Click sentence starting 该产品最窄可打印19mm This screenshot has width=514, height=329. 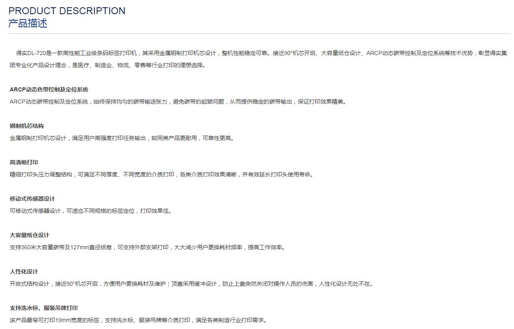[138, 320]
